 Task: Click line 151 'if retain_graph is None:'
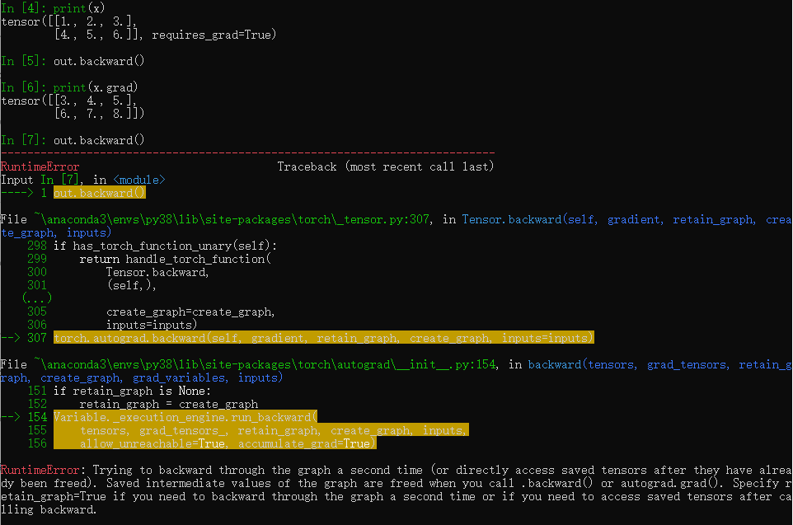119,391
